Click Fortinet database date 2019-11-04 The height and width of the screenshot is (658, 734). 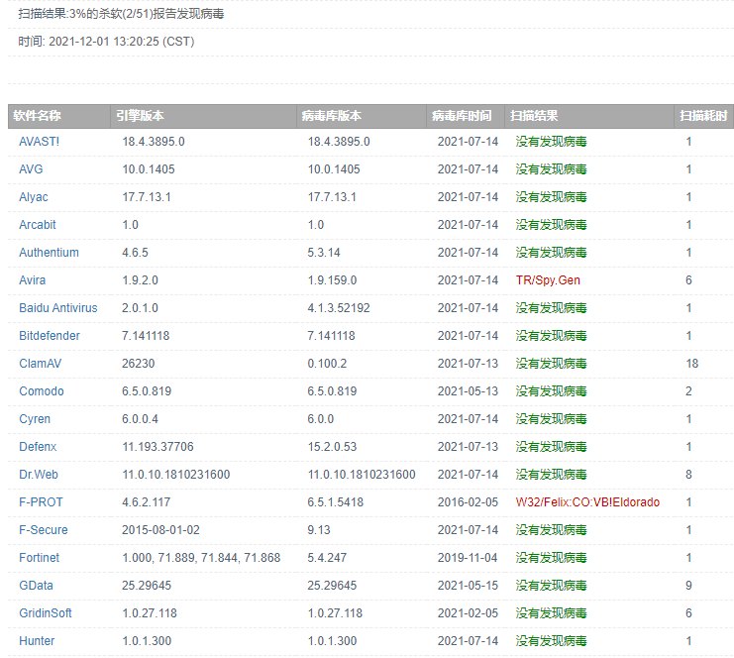click(x=468, y=558)
